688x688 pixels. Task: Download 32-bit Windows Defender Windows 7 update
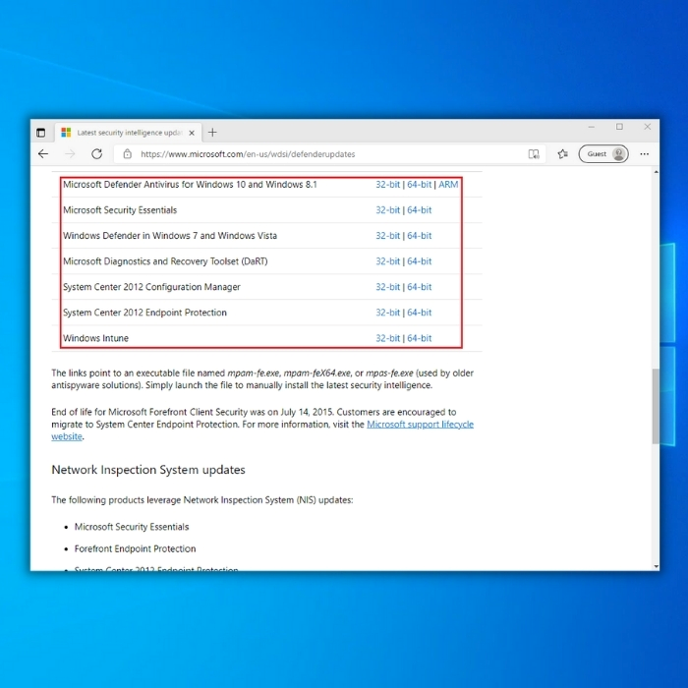coord(387,236)
